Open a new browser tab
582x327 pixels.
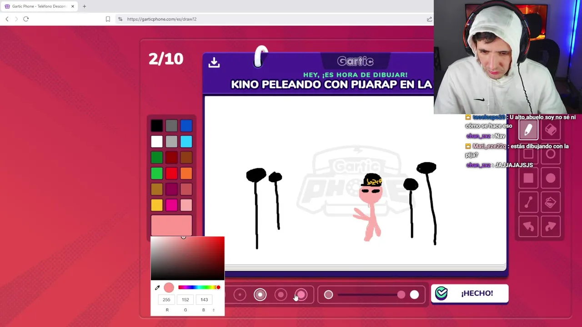point(84,6)
